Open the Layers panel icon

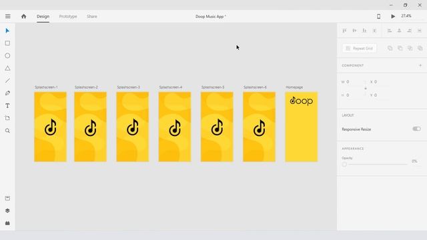coord(7,211)
